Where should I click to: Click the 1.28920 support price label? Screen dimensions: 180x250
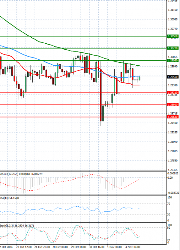coord(172,105)
